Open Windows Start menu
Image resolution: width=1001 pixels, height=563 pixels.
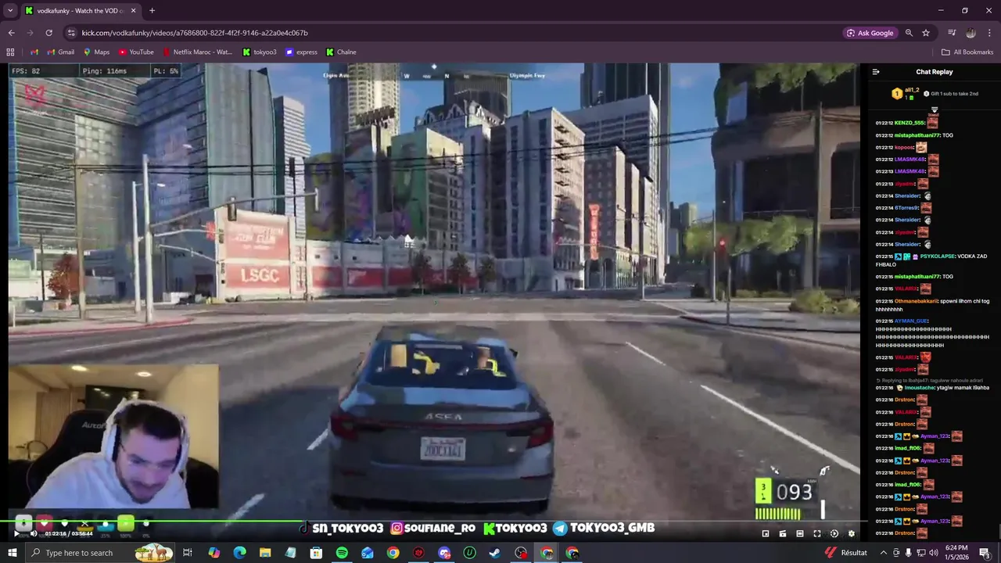tap(12, 553)
